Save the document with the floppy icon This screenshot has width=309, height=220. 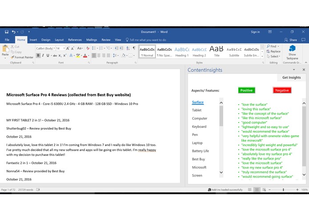click(7, 32)
